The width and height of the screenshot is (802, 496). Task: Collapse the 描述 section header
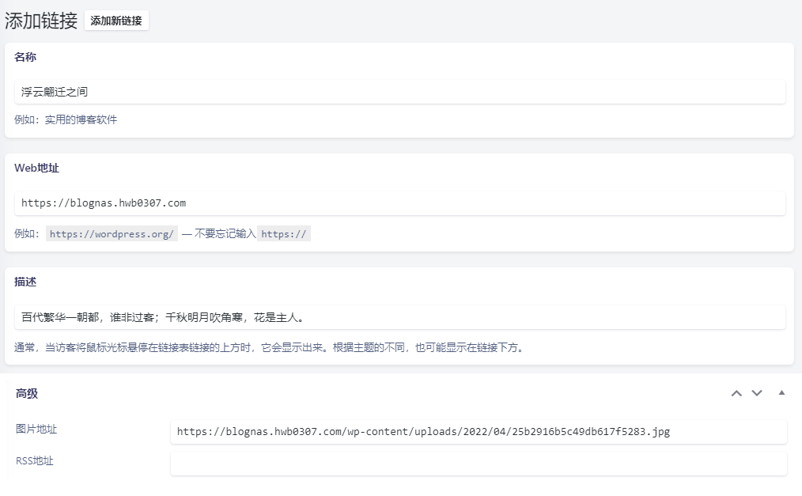click(25, 282)
